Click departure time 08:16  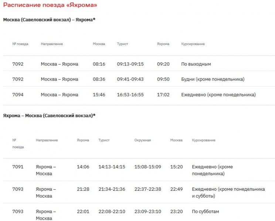click(x=99, y=64)
